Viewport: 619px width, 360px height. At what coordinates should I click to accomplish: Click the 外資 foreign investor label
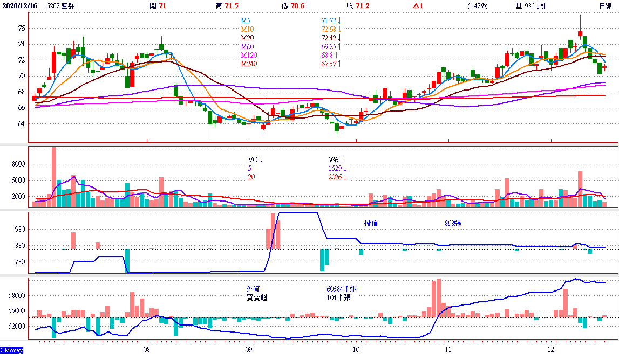click(254, 289)
